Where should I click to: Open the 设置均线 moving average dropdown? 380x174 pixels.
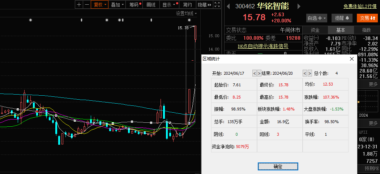point(186,14)
